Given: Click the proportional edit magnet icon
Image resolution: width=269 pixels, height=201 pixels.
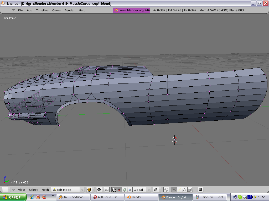Looking at the screenshot, I should pos(166,190).
